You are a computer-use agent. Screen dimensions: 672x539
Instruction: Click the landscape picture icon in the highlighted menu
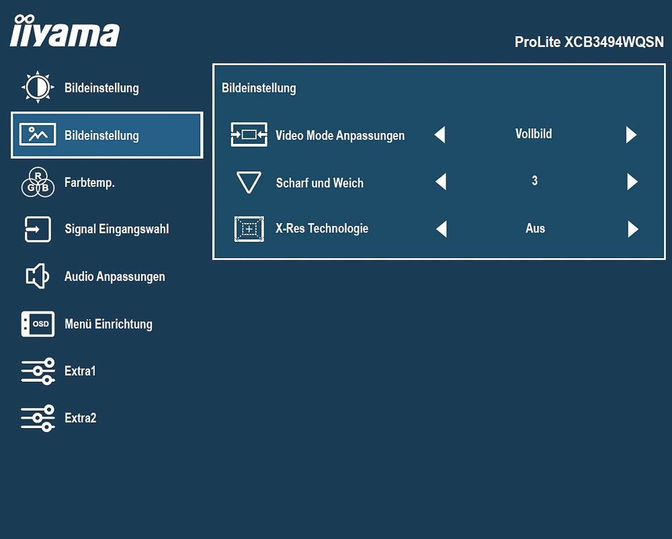pyautogui.click(x=38, y=134)
